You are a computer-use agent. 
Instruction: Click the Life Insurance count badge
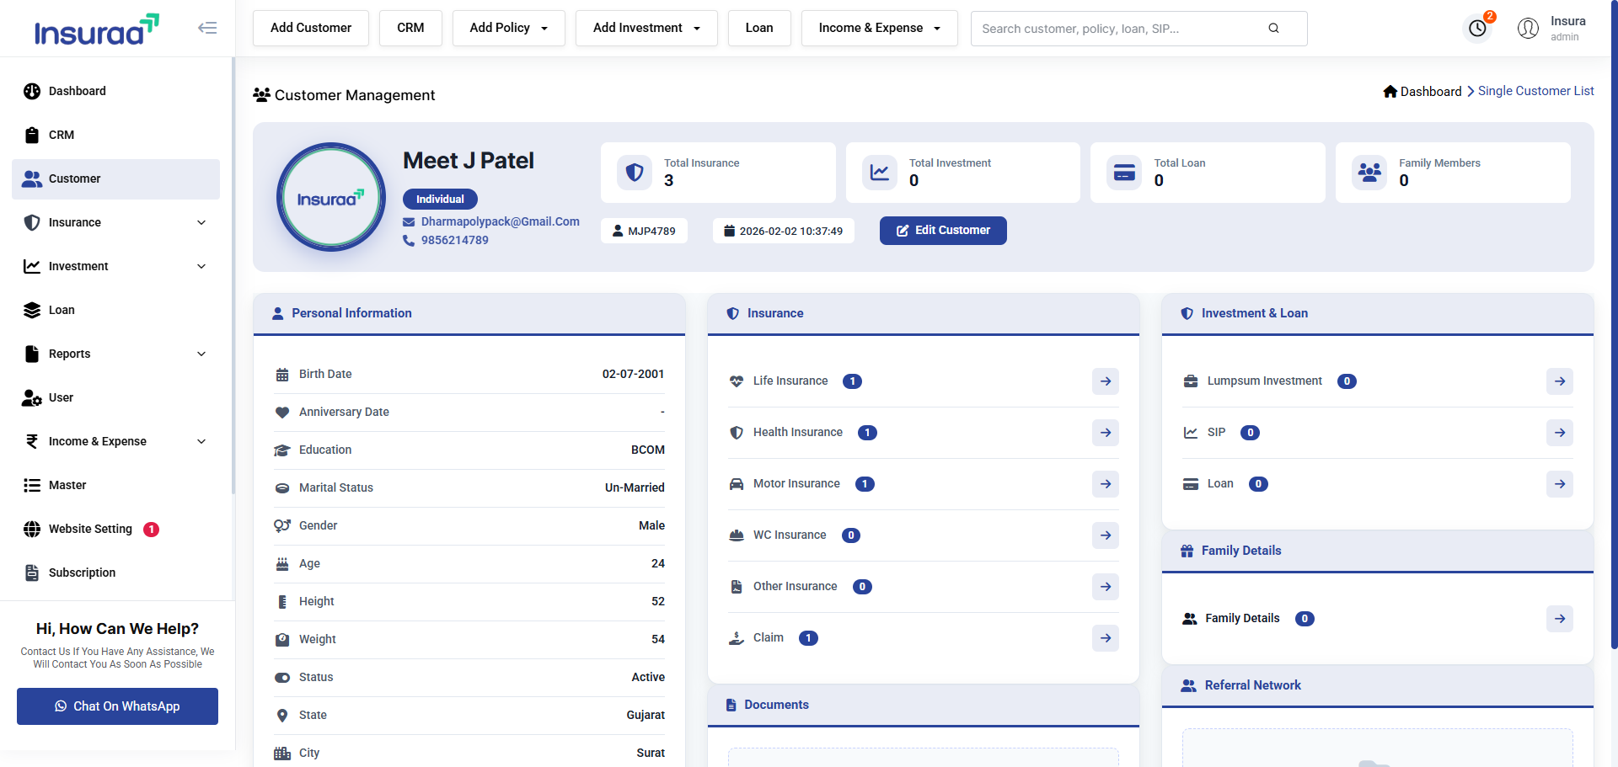(852, 381)
